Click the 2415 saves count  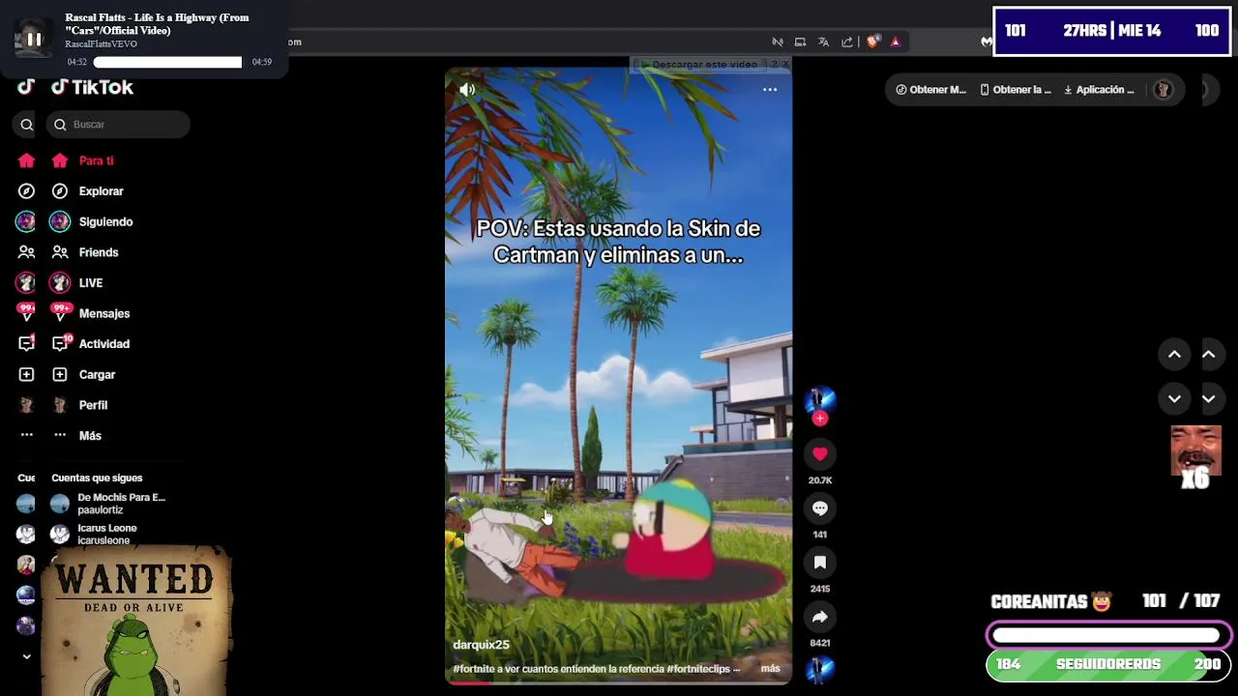tap(820, 589)
